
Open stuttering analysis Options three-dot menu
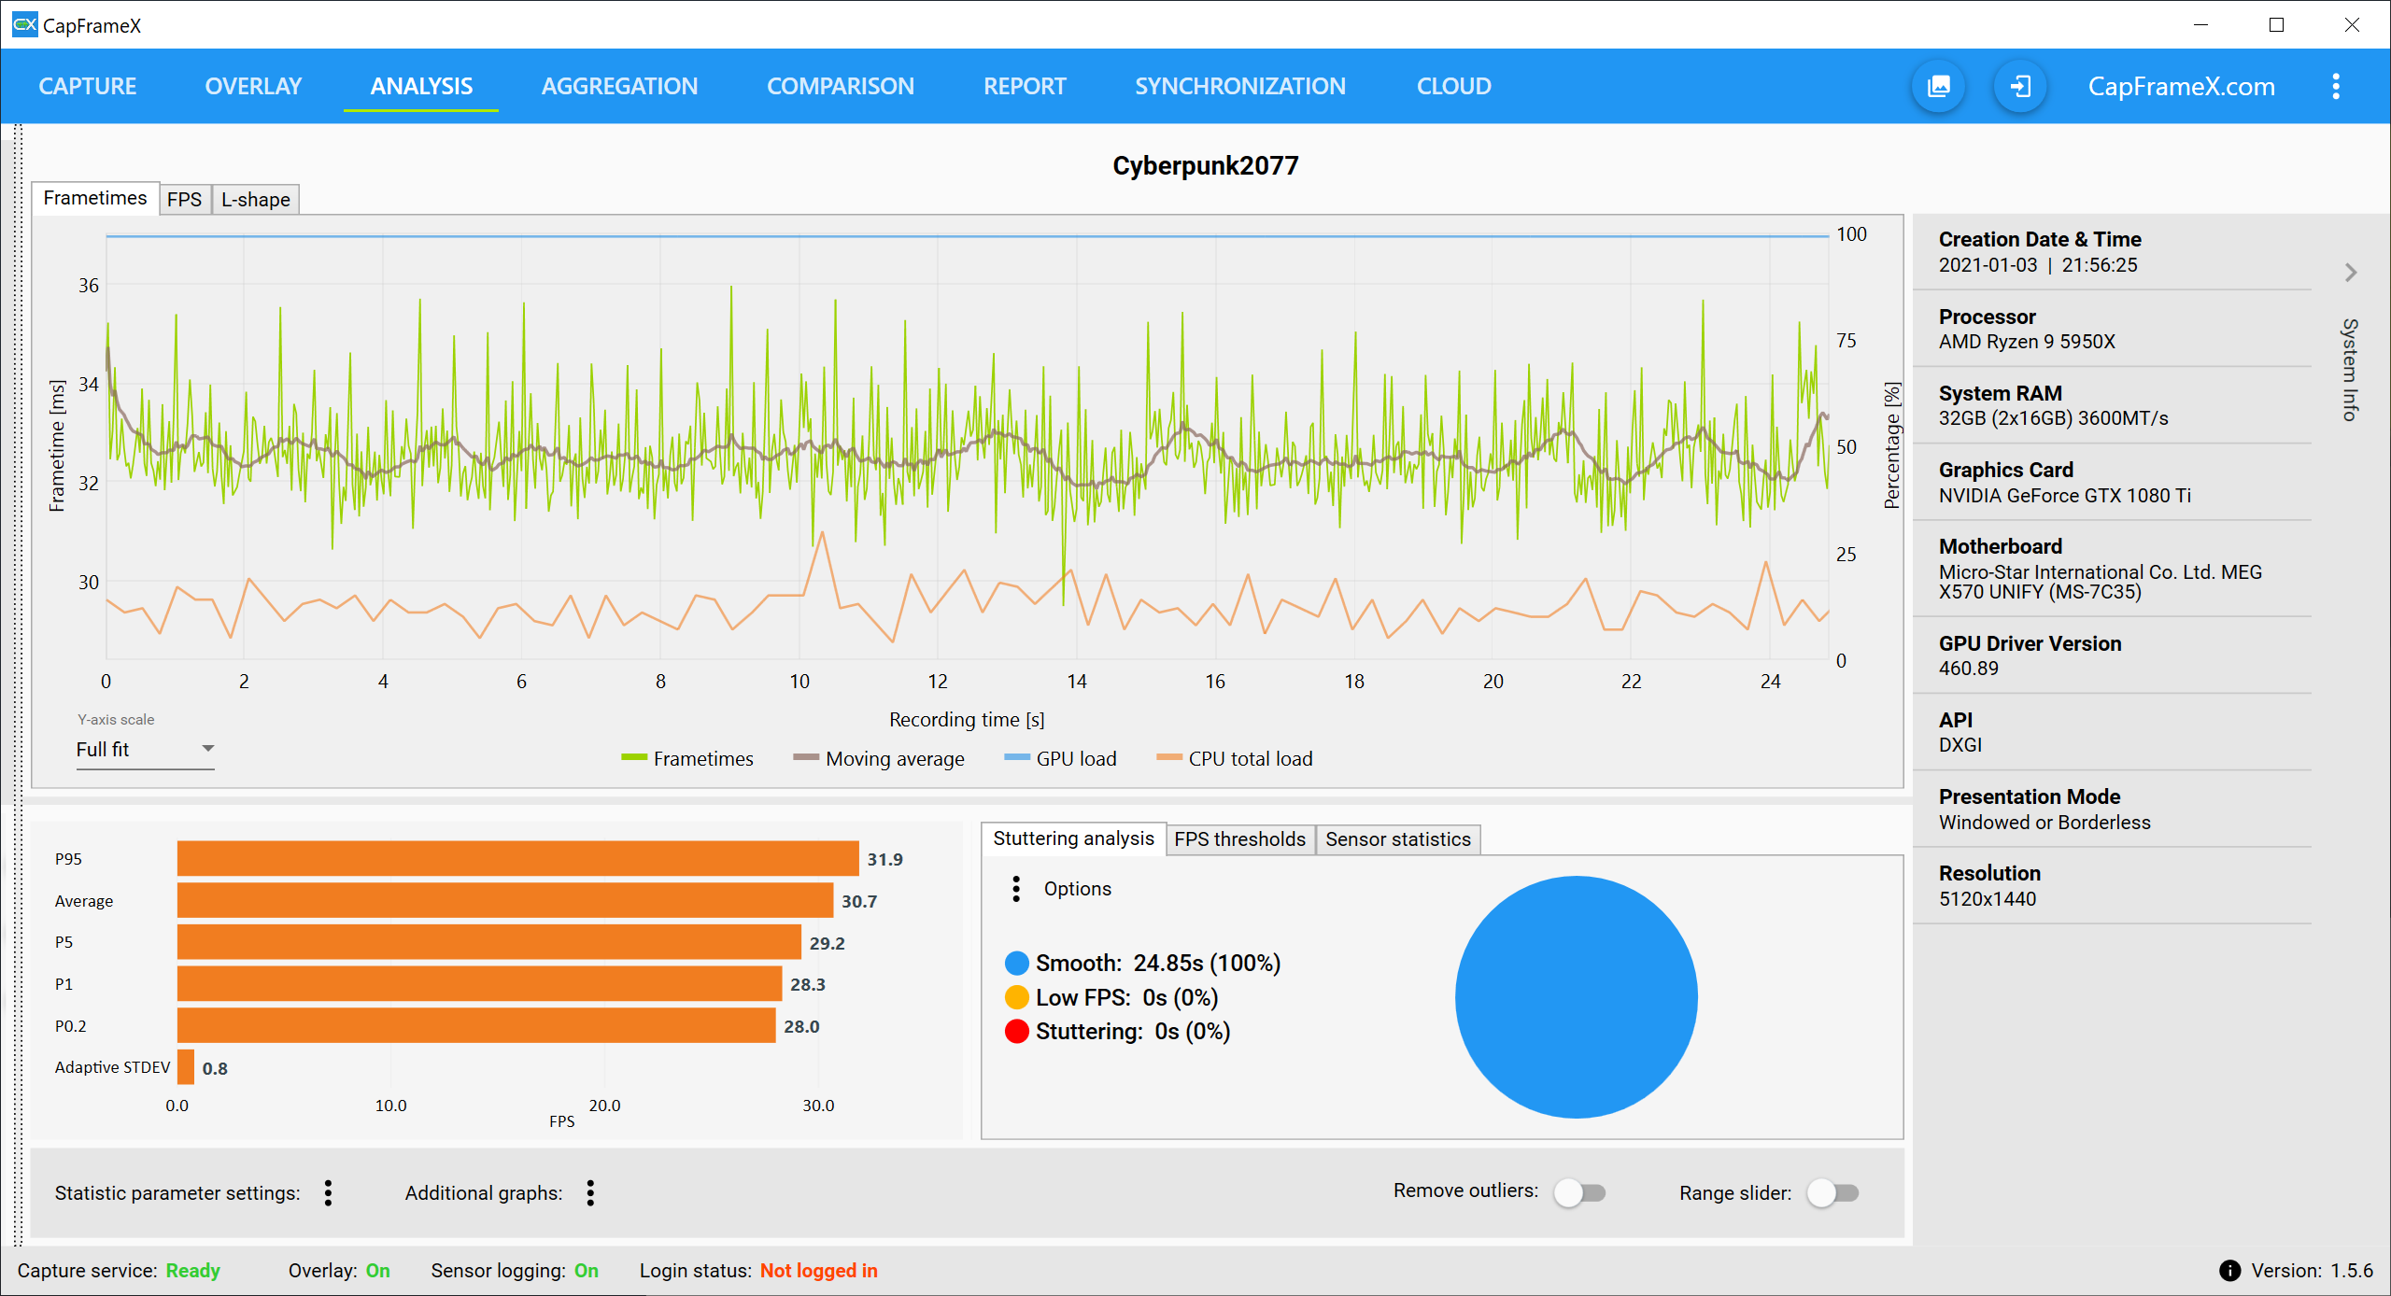[x=1016, y=888]
